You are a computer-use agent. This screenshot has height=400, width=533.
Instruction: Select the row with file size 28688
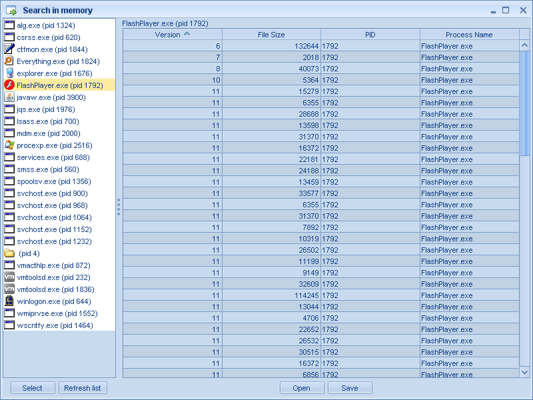tap(321, 114)
